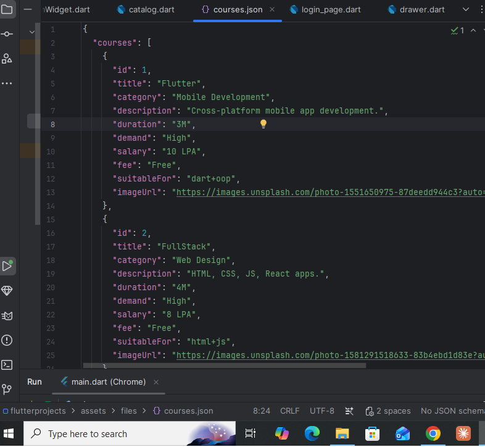
Task: Open the orange asterisk app on taskbar
Action: pyautogui.click(x=463, y=433)
